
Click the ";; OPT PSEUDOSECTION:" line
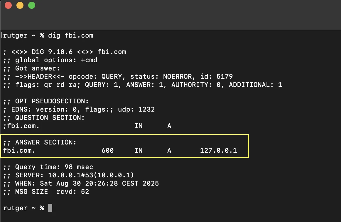tap(46, 101)
